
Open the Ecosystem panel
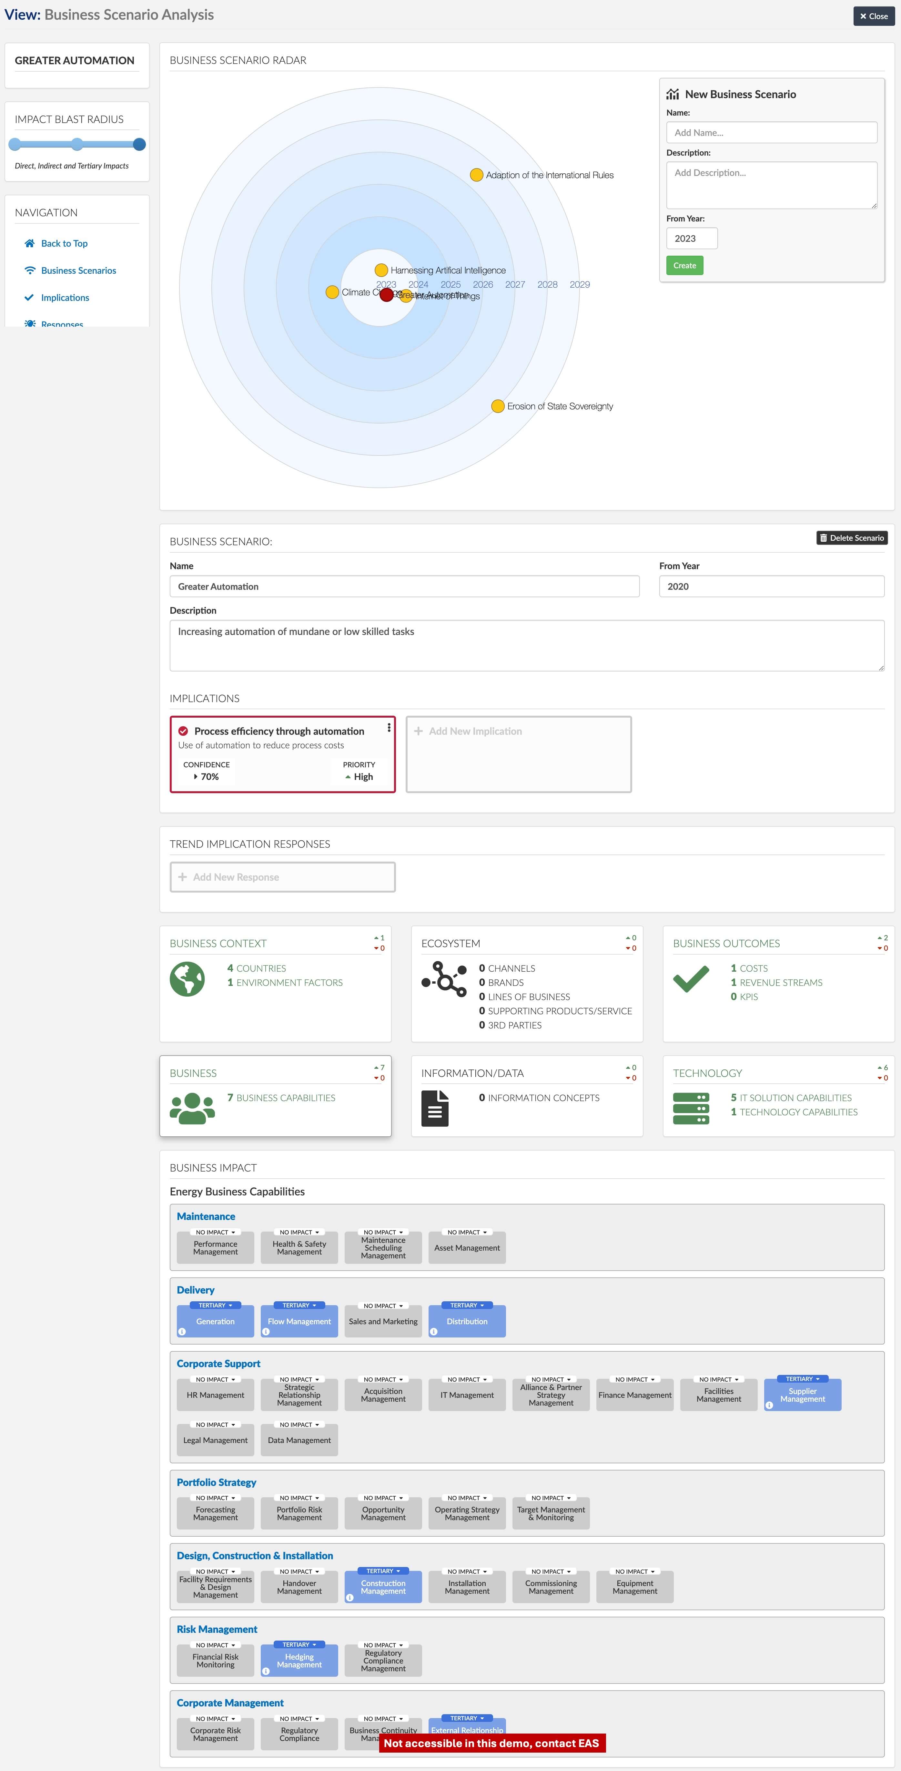tap(527, 984)
